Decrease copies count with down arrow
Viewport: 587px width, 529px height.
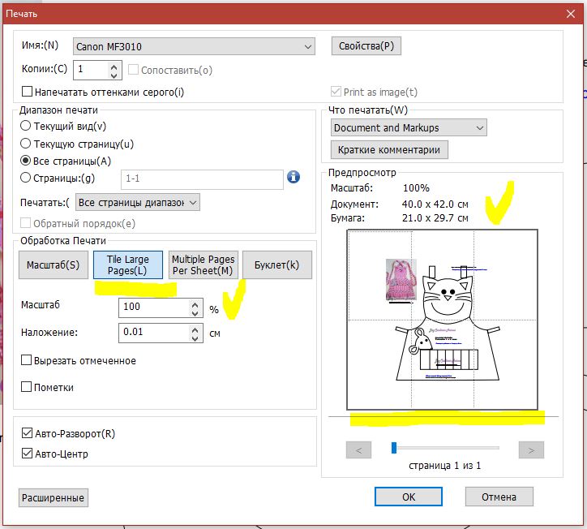pyautogui.click(x=114, y=75)
